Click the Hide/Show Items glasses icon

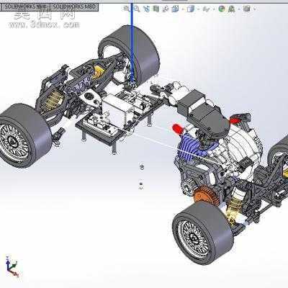pyautogui.click(x=206, y=9)
